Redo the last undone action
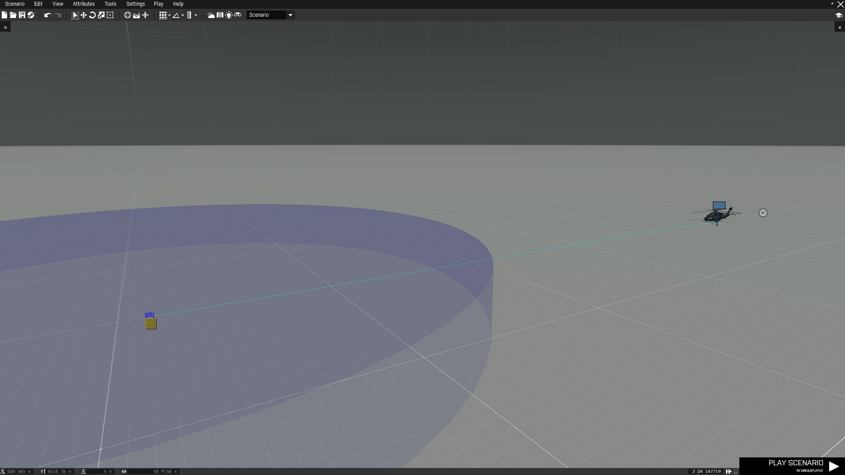Screen dimensions: 845x475 (x=58, y=15)
